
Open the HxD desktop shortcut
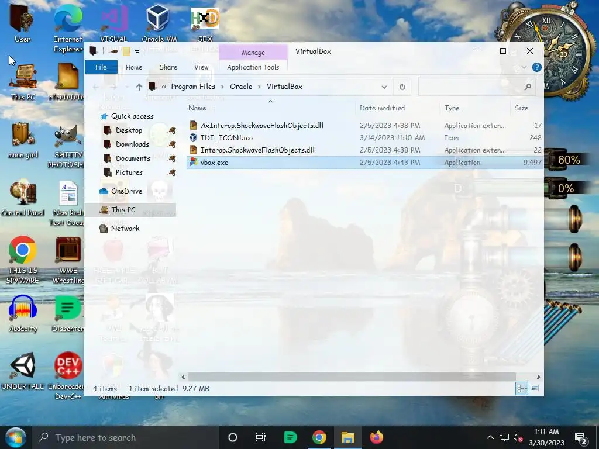click(205, 23)
